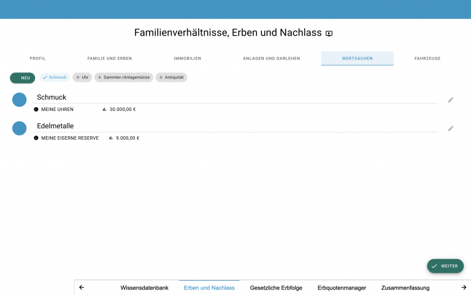Go back with the bottom left arrow

82,288
